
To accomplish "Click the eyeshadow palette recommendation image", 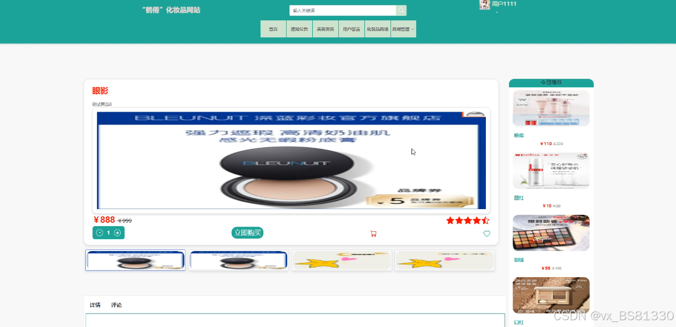I will [551, 233].
